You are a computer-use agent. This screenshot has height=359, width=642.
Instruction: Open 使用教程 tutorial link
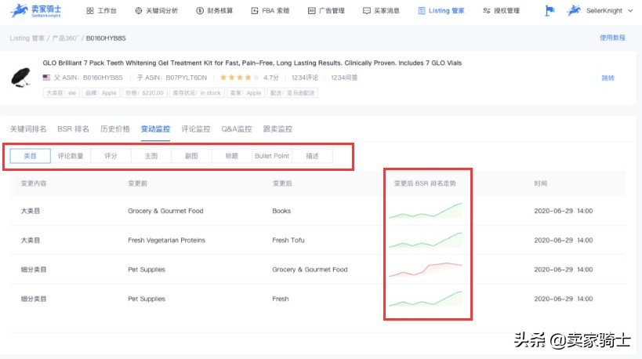(612, 38)
